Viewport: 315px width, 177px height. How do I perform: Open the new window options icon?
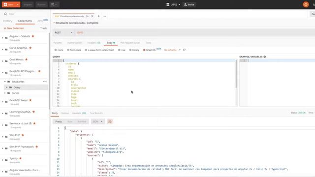click(x=54, y=4)
